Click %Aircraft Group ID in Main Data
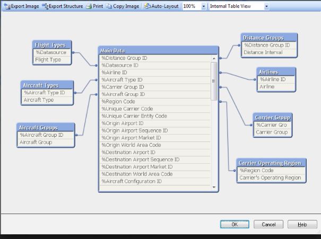The width and height of the screenshot is (321, 239). point(155,94)
